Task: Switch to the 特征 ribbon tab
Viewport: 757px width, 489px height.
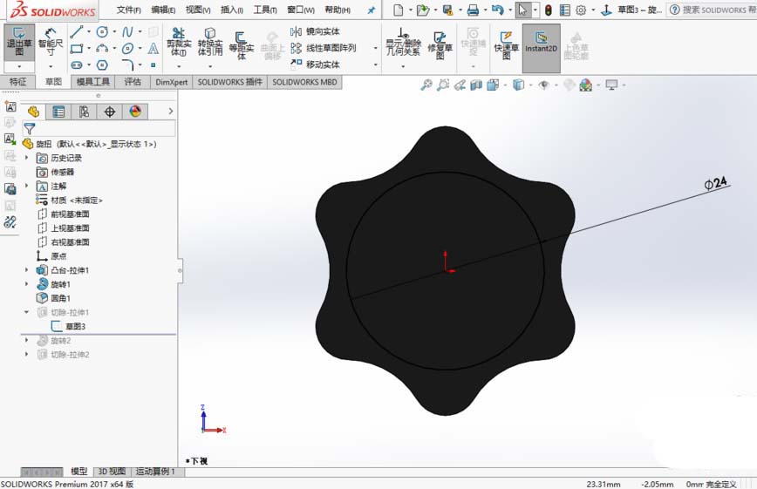Action: point(17,82)
